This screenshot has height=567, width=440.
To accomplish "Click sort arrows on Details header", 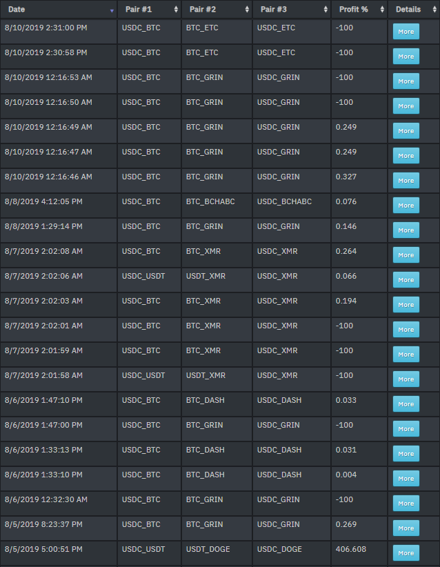I will click(434, 10).
